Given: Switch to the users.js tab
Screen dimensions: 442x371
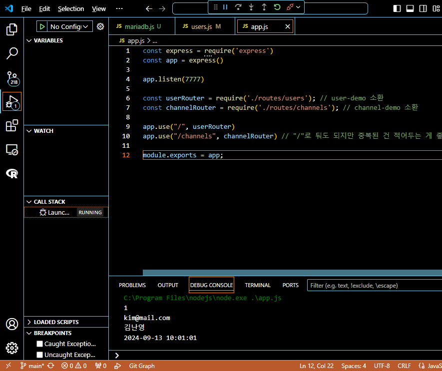Looking at the screenshot, I should tap(205, 26).
